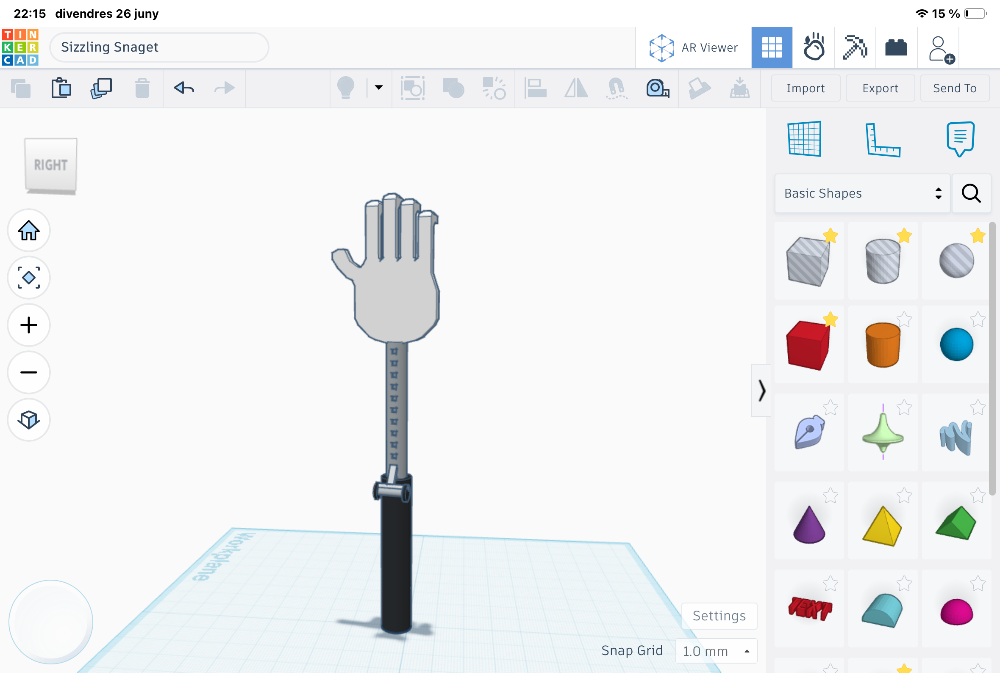The width and height of the screenshot is (1000, 694).
Task: Favorite the orange cylinder shape star
Action: pos(904,319)
